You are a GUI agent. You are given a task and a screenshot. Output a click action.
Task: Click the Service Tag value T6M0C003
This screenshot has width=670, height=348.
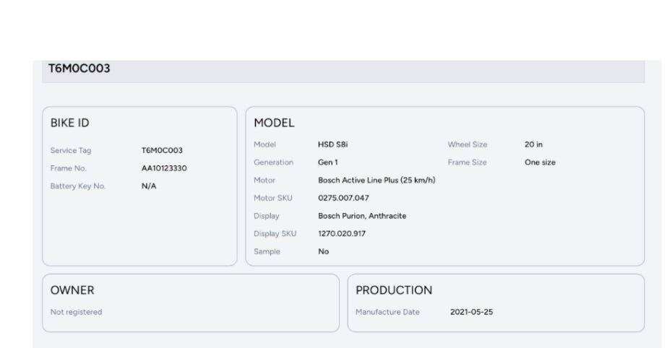[162, 151]
